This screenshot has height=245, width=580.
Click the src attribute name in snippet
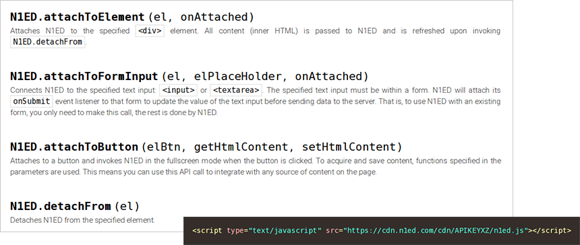(332, 231)
